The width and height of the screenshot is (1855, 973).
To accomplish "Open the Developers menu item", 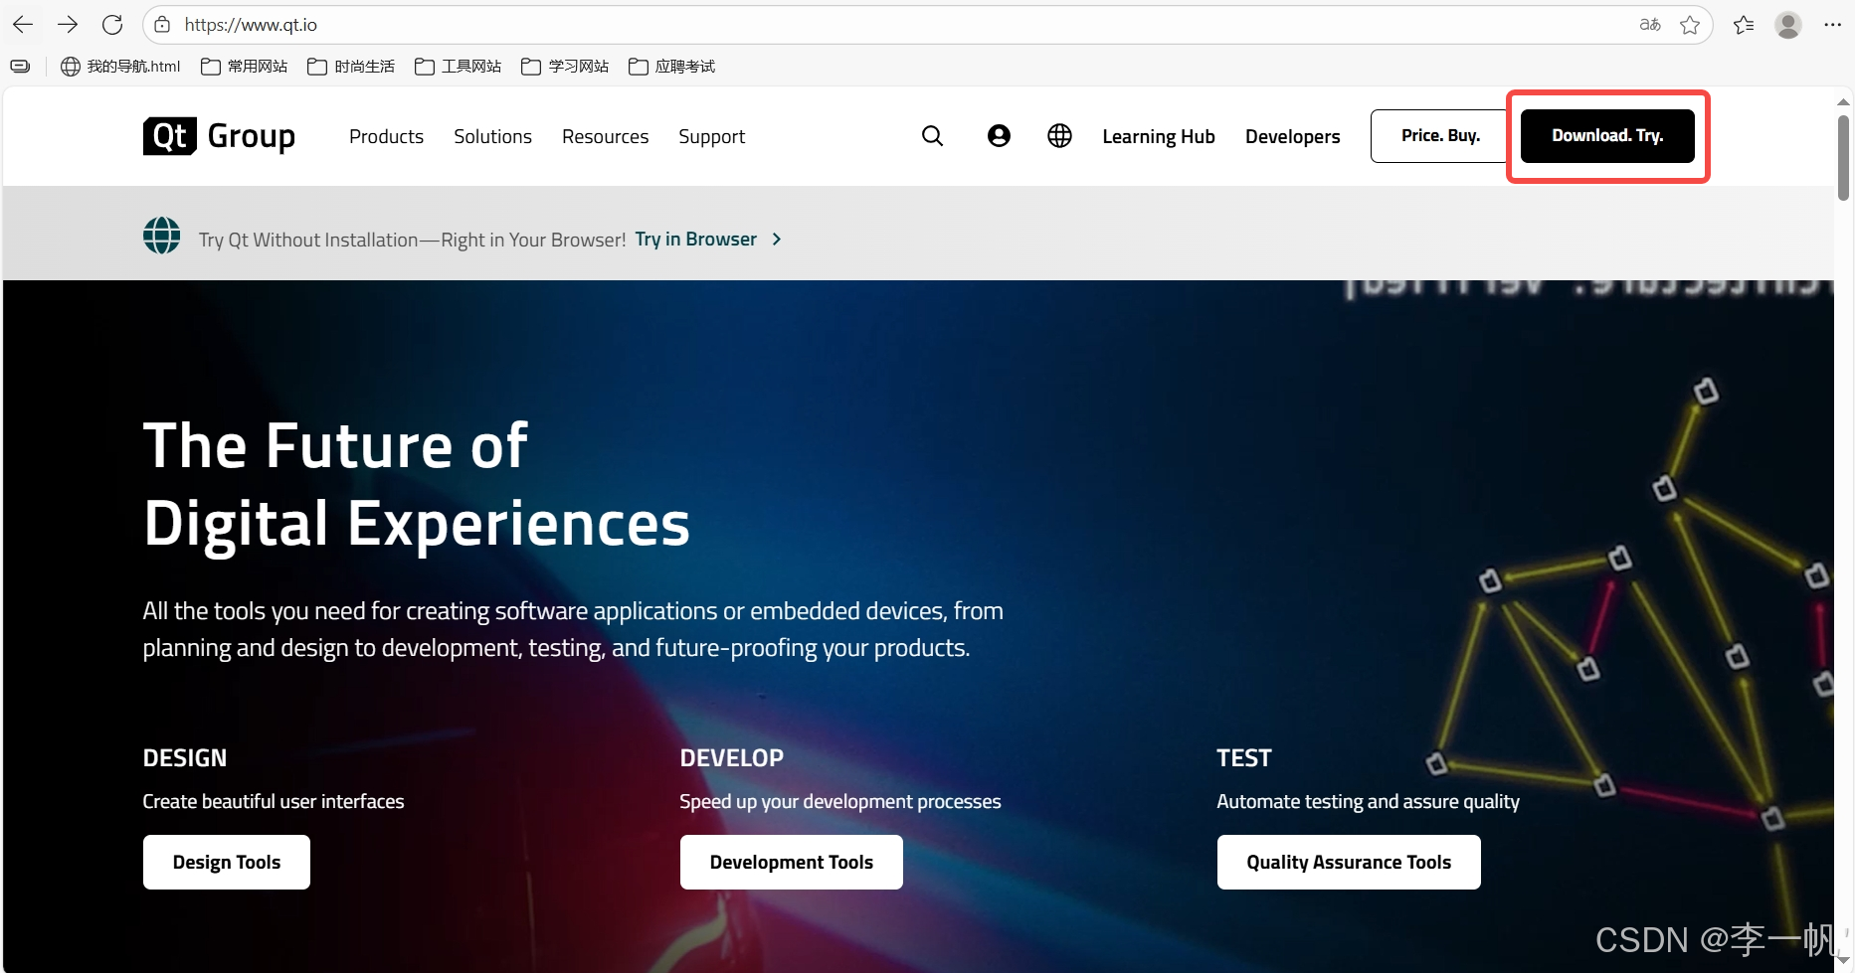I will (x=1292, y=136).
